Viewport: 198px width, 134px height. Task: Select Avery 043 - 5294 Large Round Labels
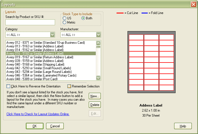(x=51, y=72)
